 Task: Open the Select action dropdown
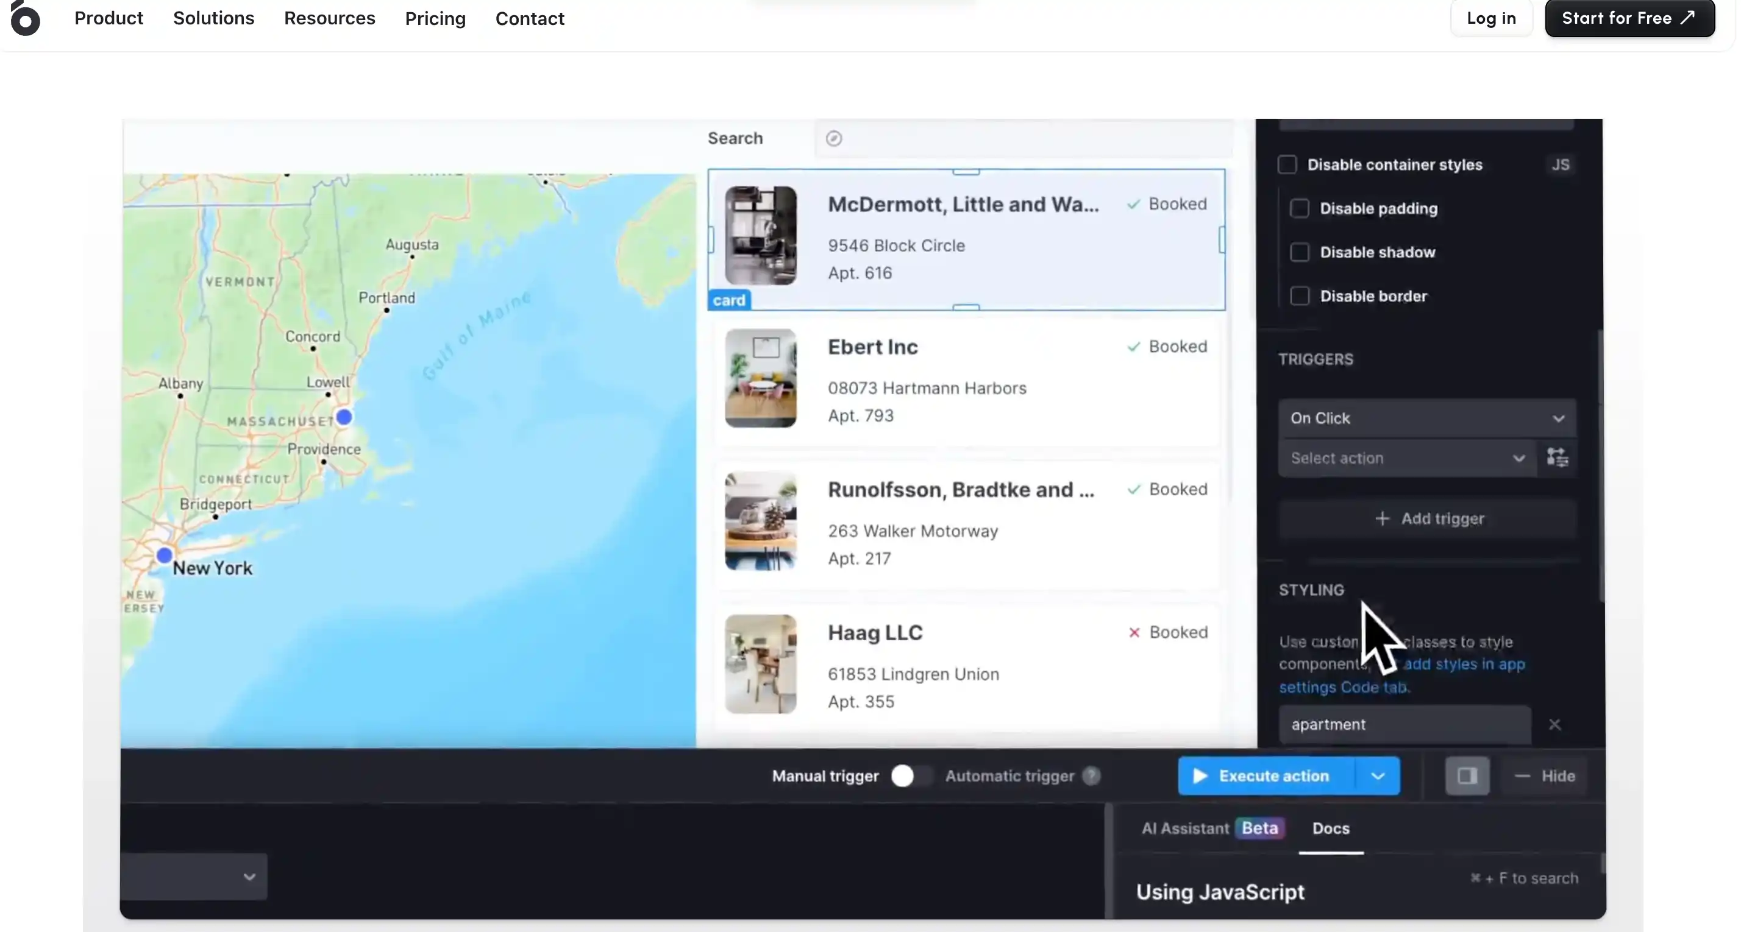tap(1407, 458)
